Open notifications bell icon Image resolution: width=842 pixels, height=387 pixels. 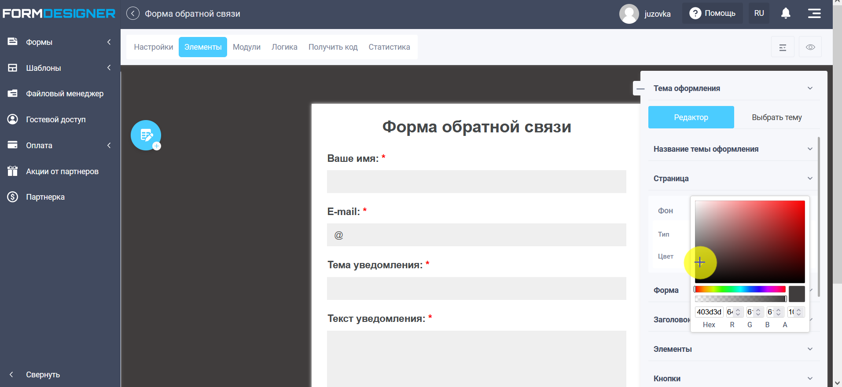(x=786, y=13)
